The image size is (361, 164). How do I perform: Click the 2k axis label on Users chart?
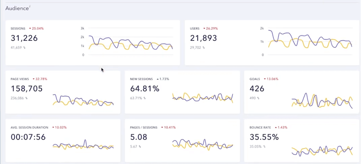262,28
